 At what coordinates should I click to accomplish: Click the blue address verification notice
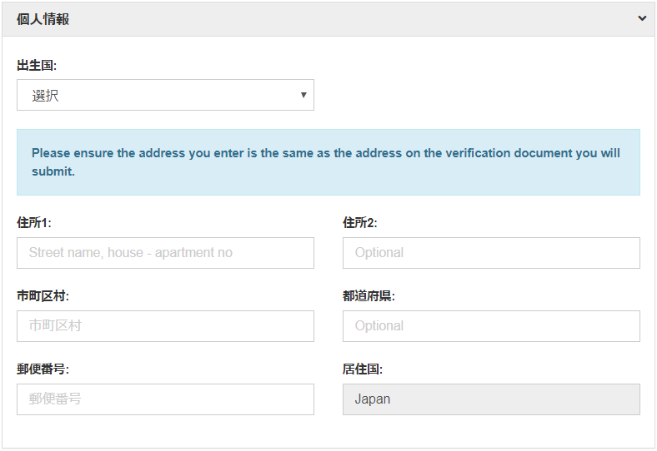(x=328, y=162)
